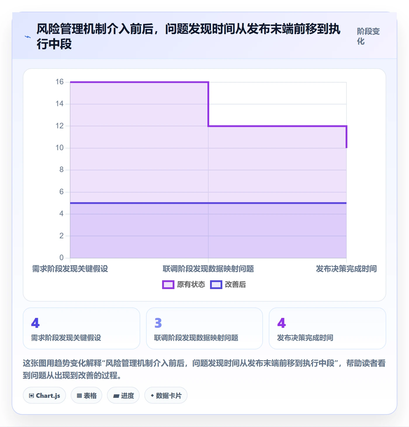Screen dimensions: 409x427
Task: Click the y-axis tick label 10
Action: coord(60,148)
